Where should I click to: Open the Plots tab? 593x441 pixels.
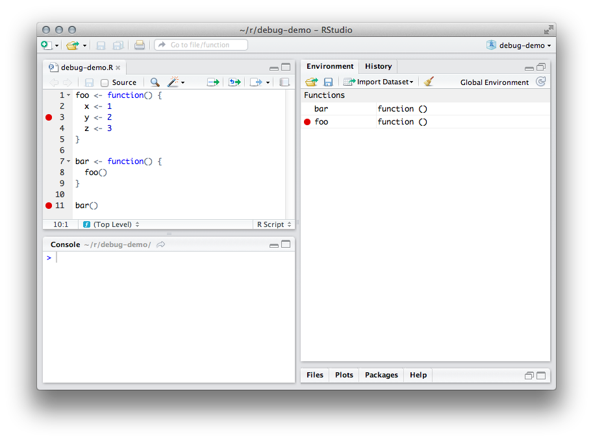click(344, 375)
